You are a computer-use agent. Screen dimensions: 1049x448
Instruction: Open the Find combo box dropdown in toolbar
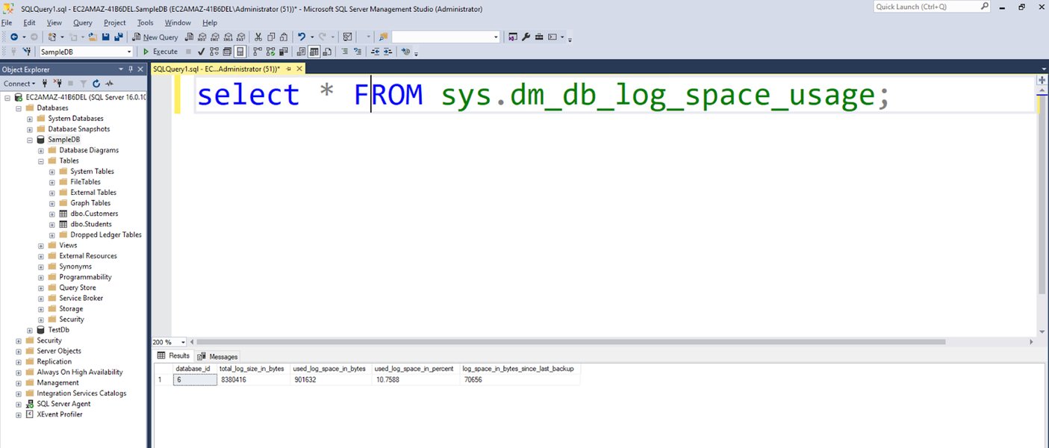(497, 37)
